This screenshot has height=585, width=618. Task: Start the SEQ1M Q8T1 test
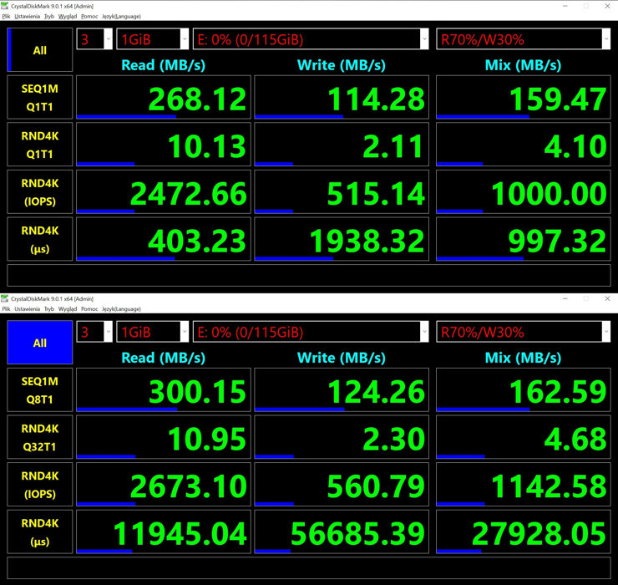pyautogui.click(x=40, y=390)
